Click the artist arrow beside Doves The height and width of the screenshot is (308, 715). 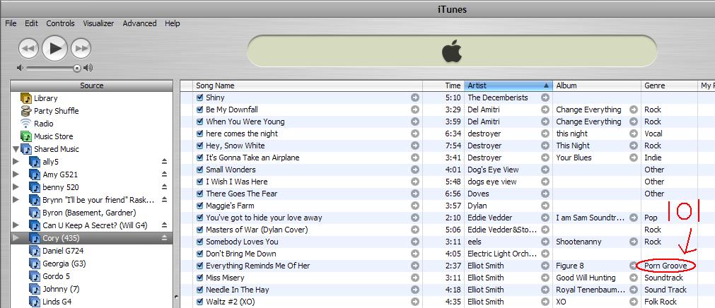tap(545, 194)
